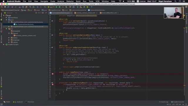This screenshot has height=106, width=188.
Task: Click the Paste toolbar icon
Action: point(26,7)
